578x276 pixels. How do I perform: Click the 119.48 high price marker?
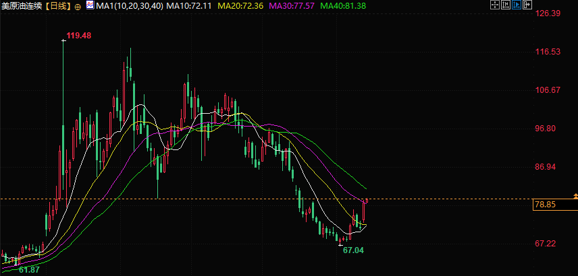click(x=78, y=36)
